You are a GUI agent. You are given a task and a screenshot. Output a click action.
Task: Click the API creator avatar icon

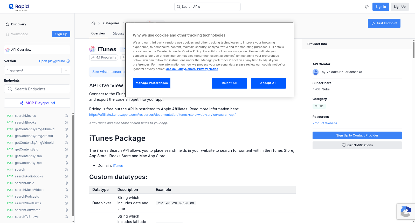coord(316,72)
